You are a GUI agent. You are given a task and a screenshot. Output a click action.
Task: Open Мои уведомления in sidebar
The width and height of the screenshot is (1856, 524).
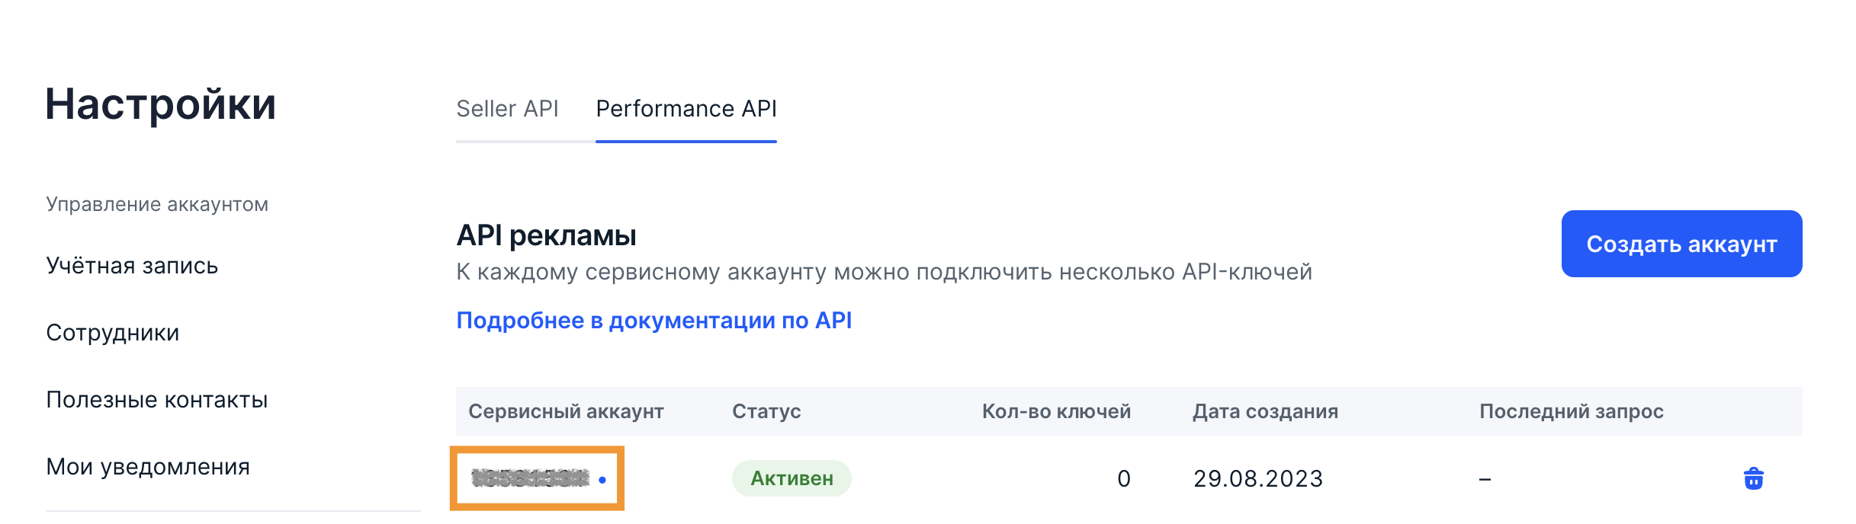pos(148,467)
